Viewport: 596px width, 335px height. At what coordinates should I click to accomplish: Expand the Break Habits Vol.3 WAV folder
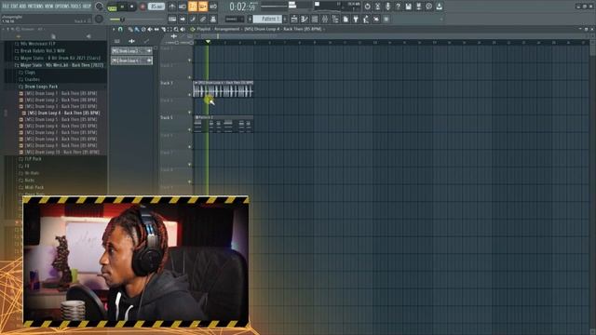[x=43, y=50]
